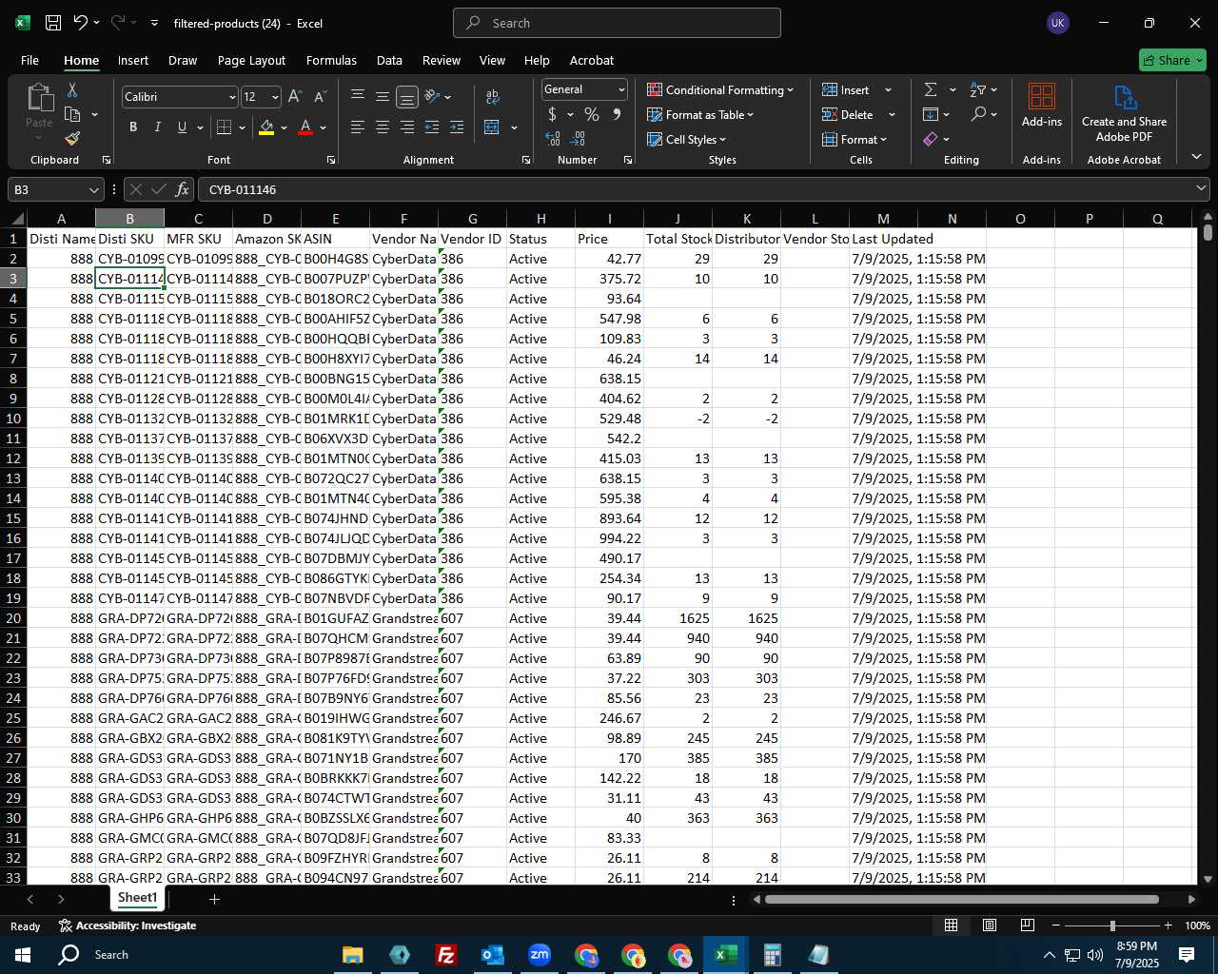Expand Conditional Formatting menu

click(x=720, y=89)
